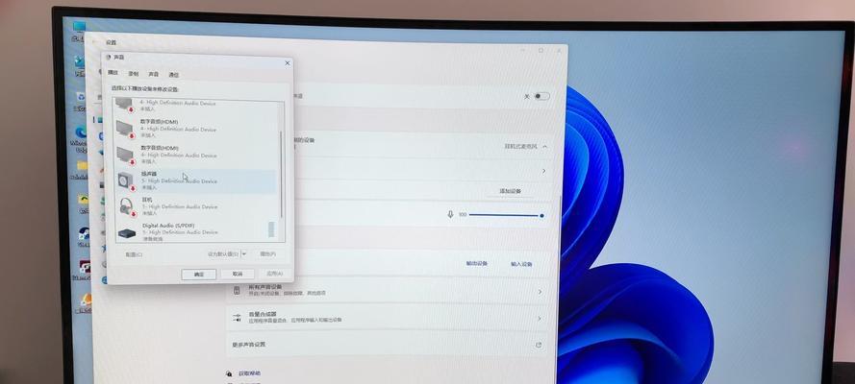This screenshot has height=384, width=855.
Task: Click All sound devices (所有声音设备) title
Action: click(265, 287)
